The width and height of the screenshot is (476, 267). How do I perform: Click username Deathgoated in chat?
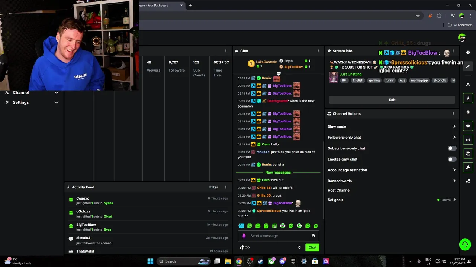277,101
